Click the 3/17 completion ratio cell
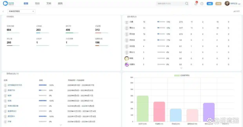The width and height of the screenshot is (243, 127). click(181, 28)
